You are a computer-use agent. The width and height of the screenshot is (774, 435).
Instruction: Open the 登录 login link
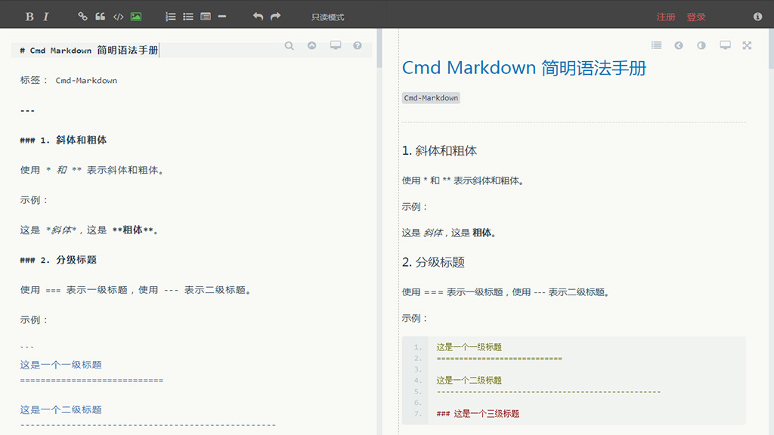pyautogui.click(x=696, y=17)
